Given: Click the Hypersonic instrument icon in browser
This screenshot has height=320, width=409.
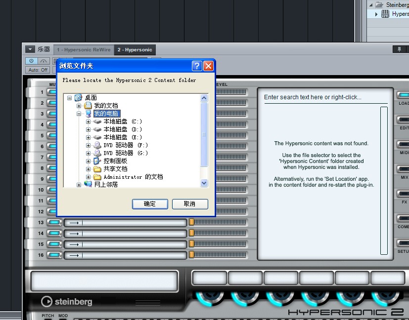Looking at the screenshot, I should (385, 14).
